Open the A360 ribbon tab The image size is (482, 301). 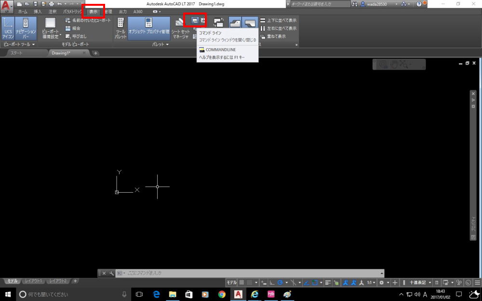point(138,12)
